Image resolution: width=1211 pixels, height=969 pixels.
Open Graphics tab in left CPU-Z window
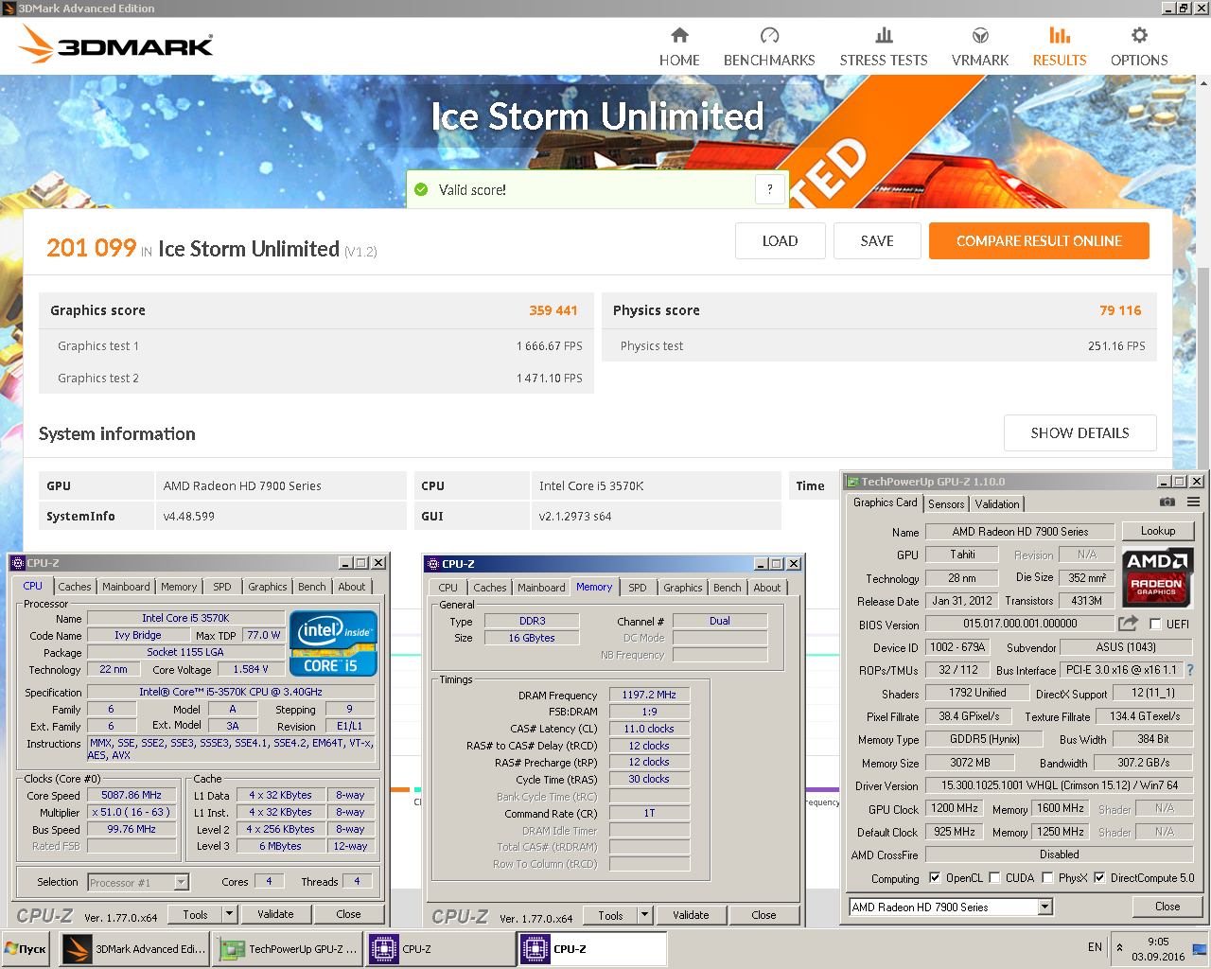pos(268,587)
